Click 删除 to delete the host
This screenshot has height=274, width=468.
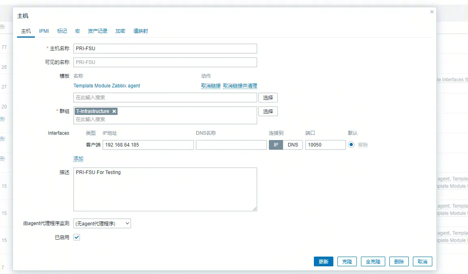(399, 261)
